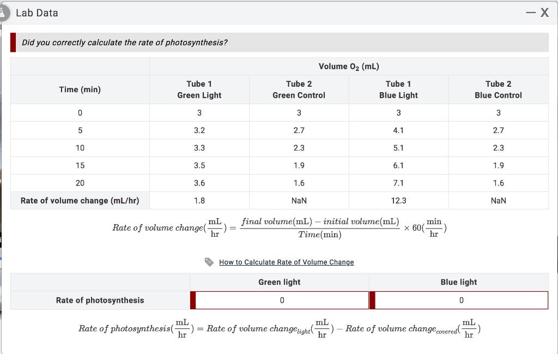Click the Volume O2 (mL) table heading
558x354 pixels.
[349, 66]
